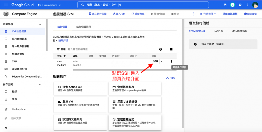Open the 監控 VM card

tap(80, 105)
